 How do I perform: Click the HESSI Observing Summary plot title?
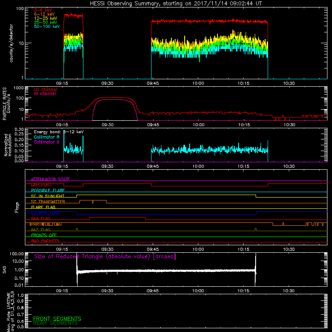click(x=176, y=4)
